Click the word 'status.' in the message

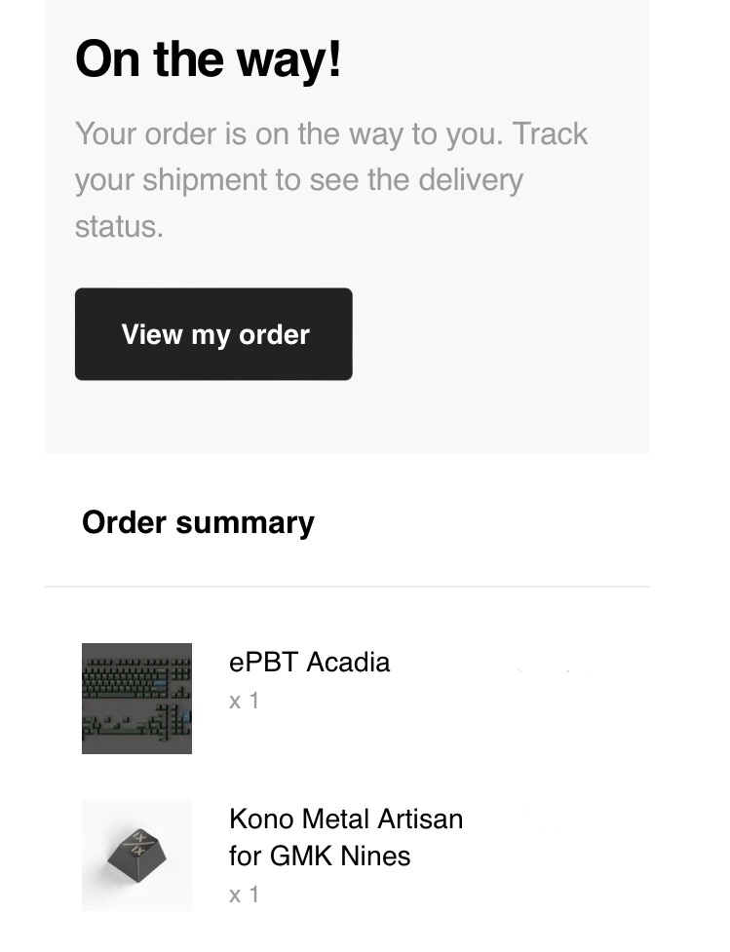pyautogui.click(x=119, y=226)
